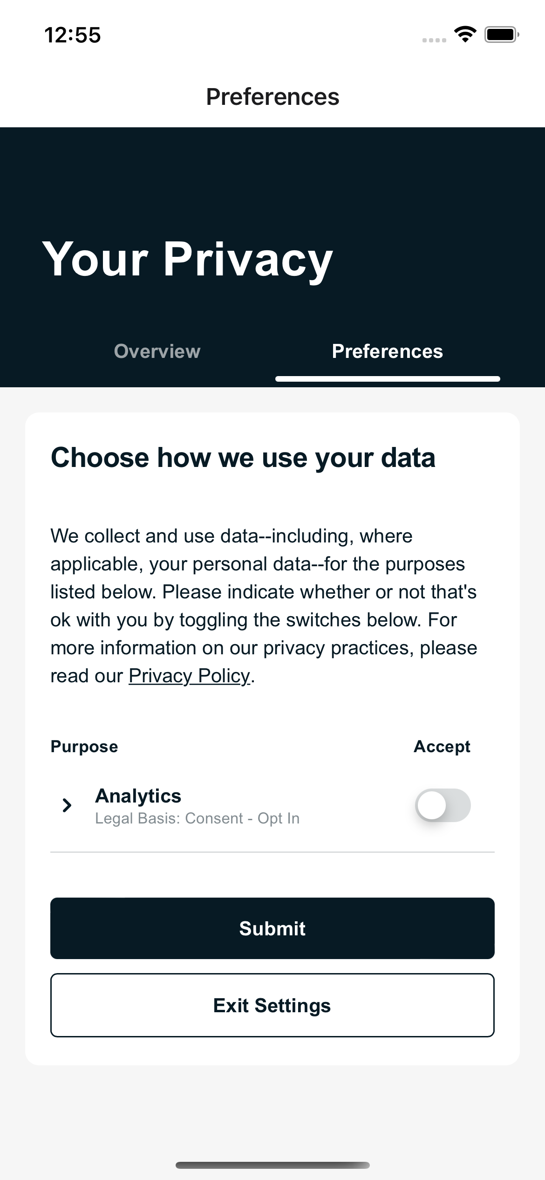Tap the Analytics purpose title

coord(138,796)
